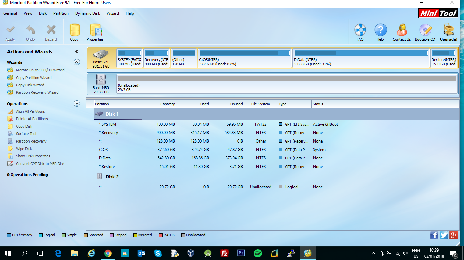Click the Windows Start button
The height and width of the screenshot is (260, 464).
[8, 253]
